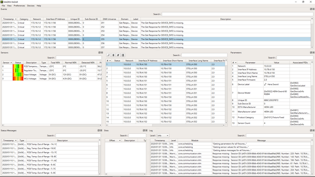The height and width of the screenshot is (177, 315).
Task: Click the Parameters panel vertical scrollbar
Action: click(312, 93)
